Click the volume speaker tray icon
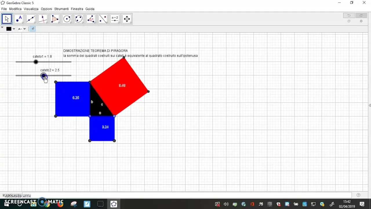This screenshot has width=371, height=209. click(x=226, y=204)
